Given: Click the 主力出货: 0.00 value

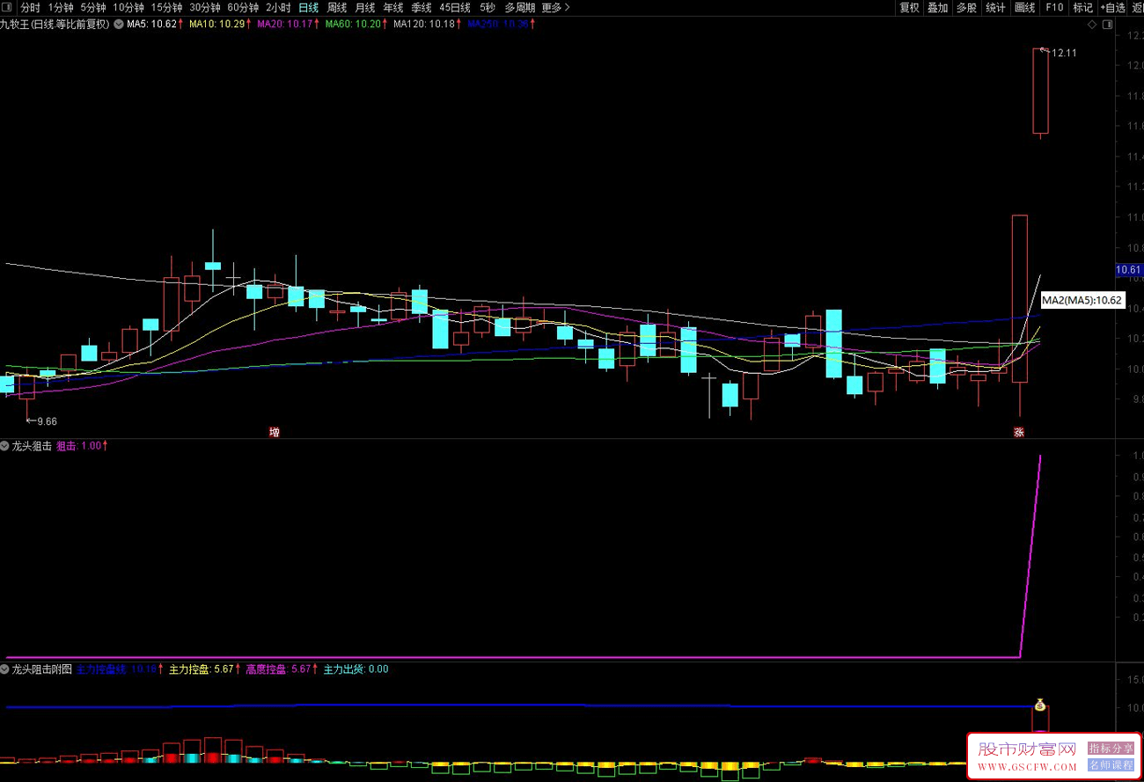Looking at the screenshot, I should coord(356,669).
